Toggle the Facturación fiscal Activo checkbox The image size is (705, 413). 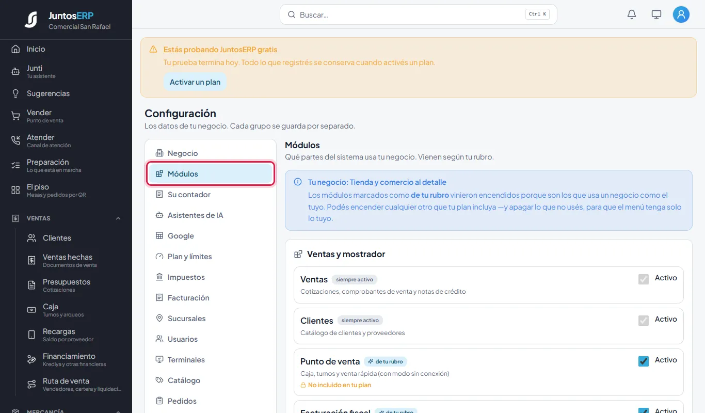click(644, 410)
